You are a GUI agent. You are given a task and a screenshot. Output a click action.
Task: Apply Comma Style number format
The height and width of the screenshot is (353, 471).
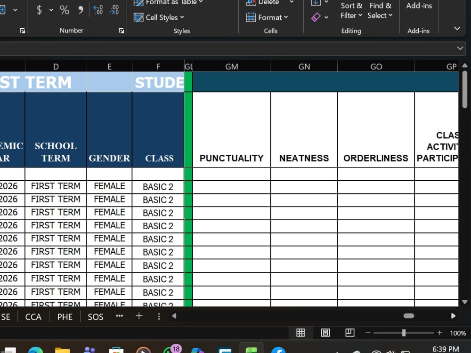[80, 10]
